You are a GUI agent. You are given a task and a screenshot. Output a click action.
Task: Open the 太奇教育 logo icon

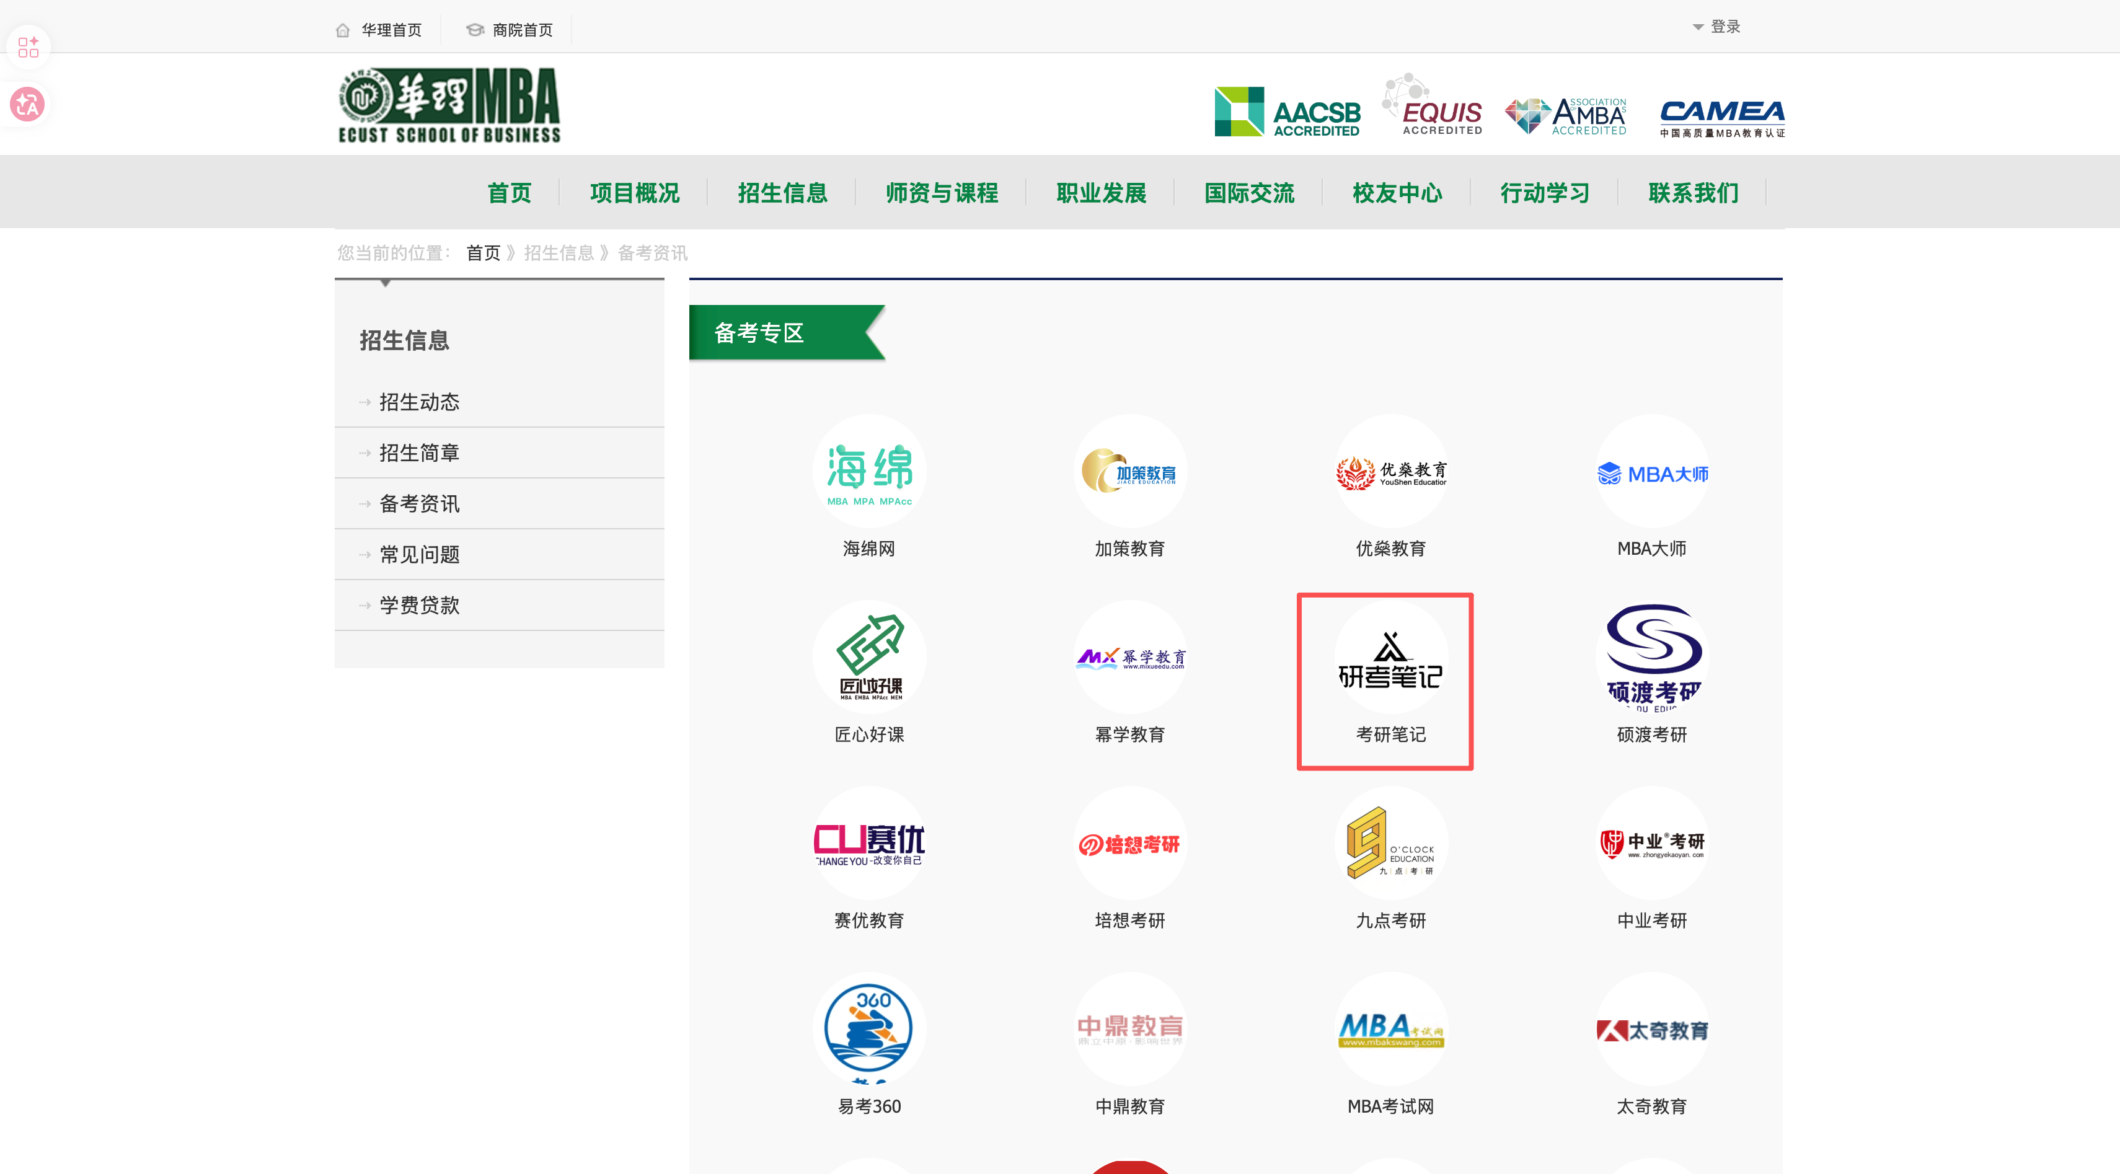(1653, 1028)
